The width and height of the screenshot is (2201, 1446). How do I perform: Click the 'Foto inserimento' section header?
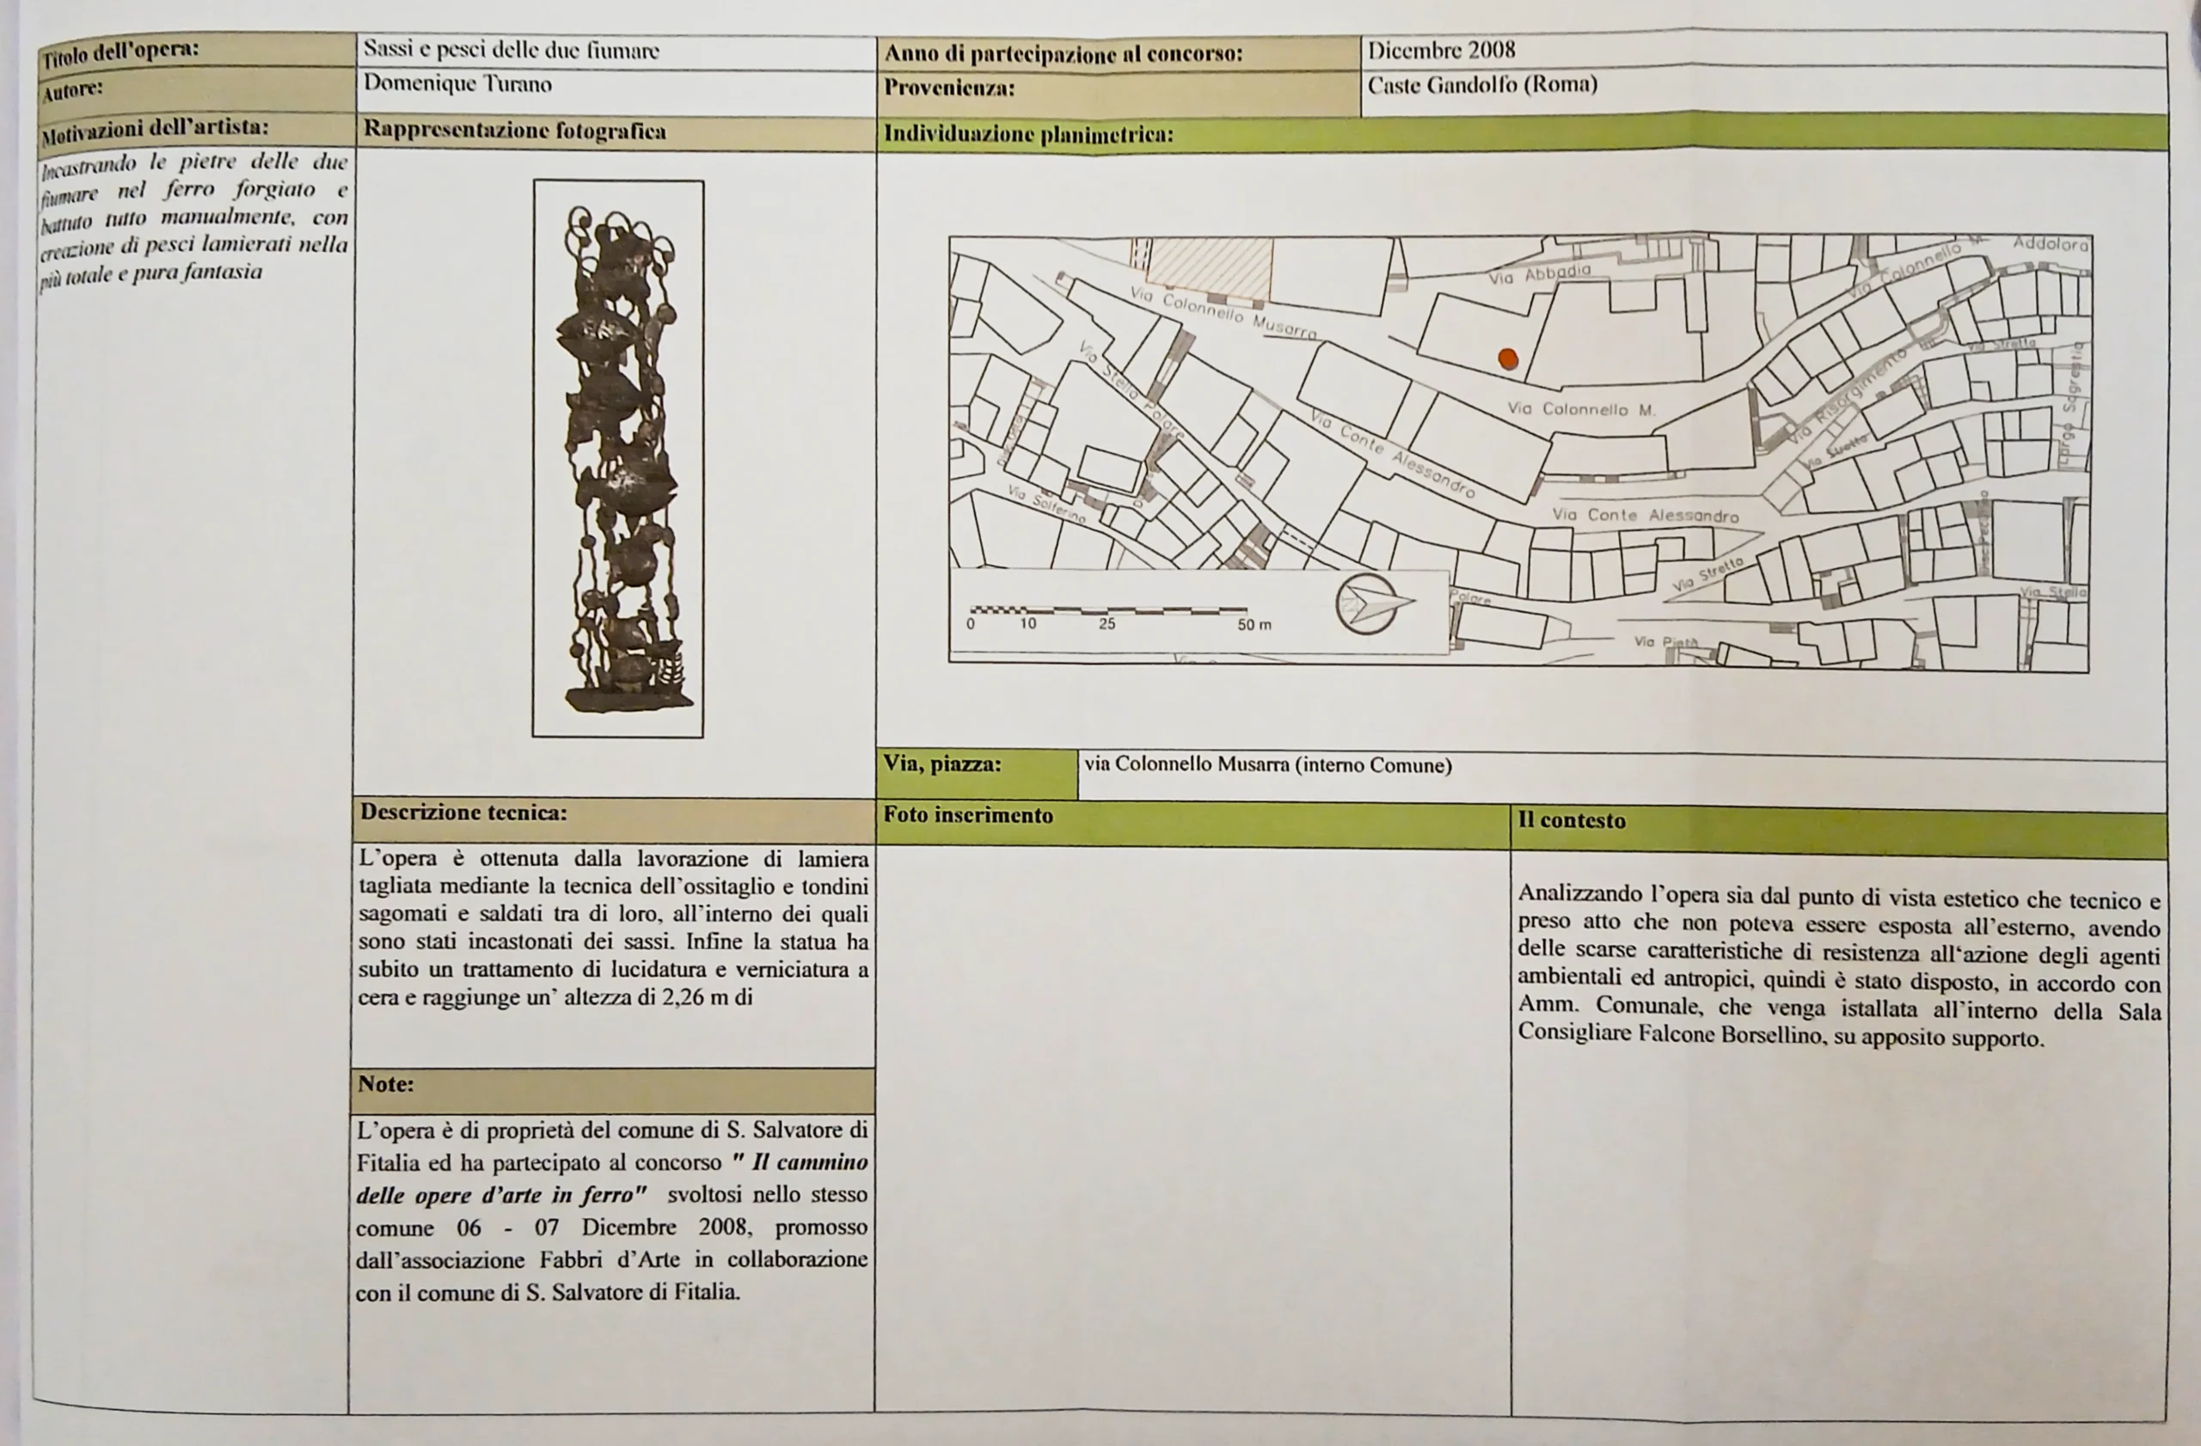967,816
